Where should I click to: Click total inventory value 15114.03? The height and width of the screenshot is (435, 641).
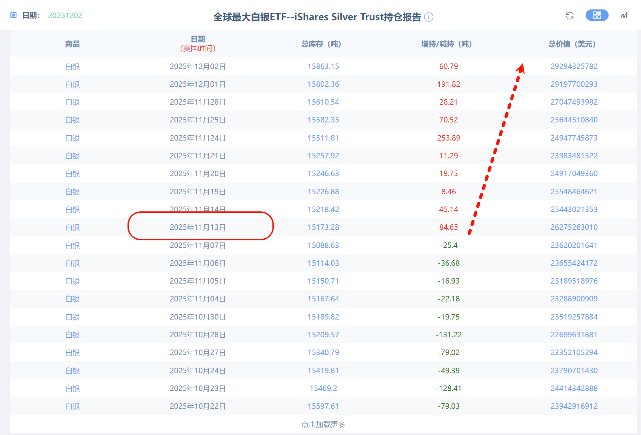point(323,263)
